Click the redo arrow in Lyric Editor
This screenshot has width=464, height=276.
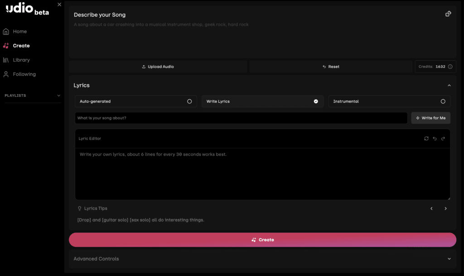pyautogui.click(x=443, y=138)
